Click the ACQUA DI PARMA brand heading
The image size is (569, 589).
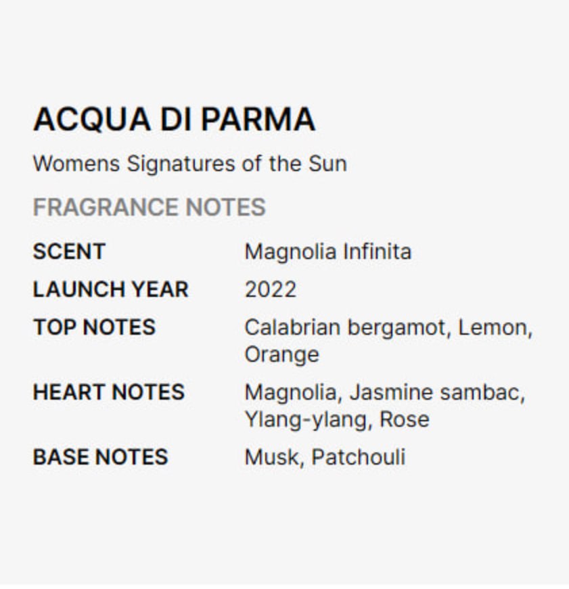pyautogui.click(x=174, y=120)
